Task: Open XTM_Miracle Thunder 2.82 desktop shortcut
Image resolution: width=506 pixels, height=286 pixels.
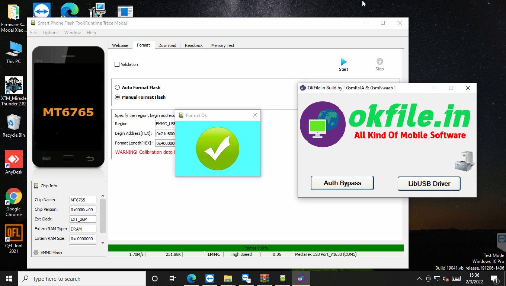Action: [14, 91]
